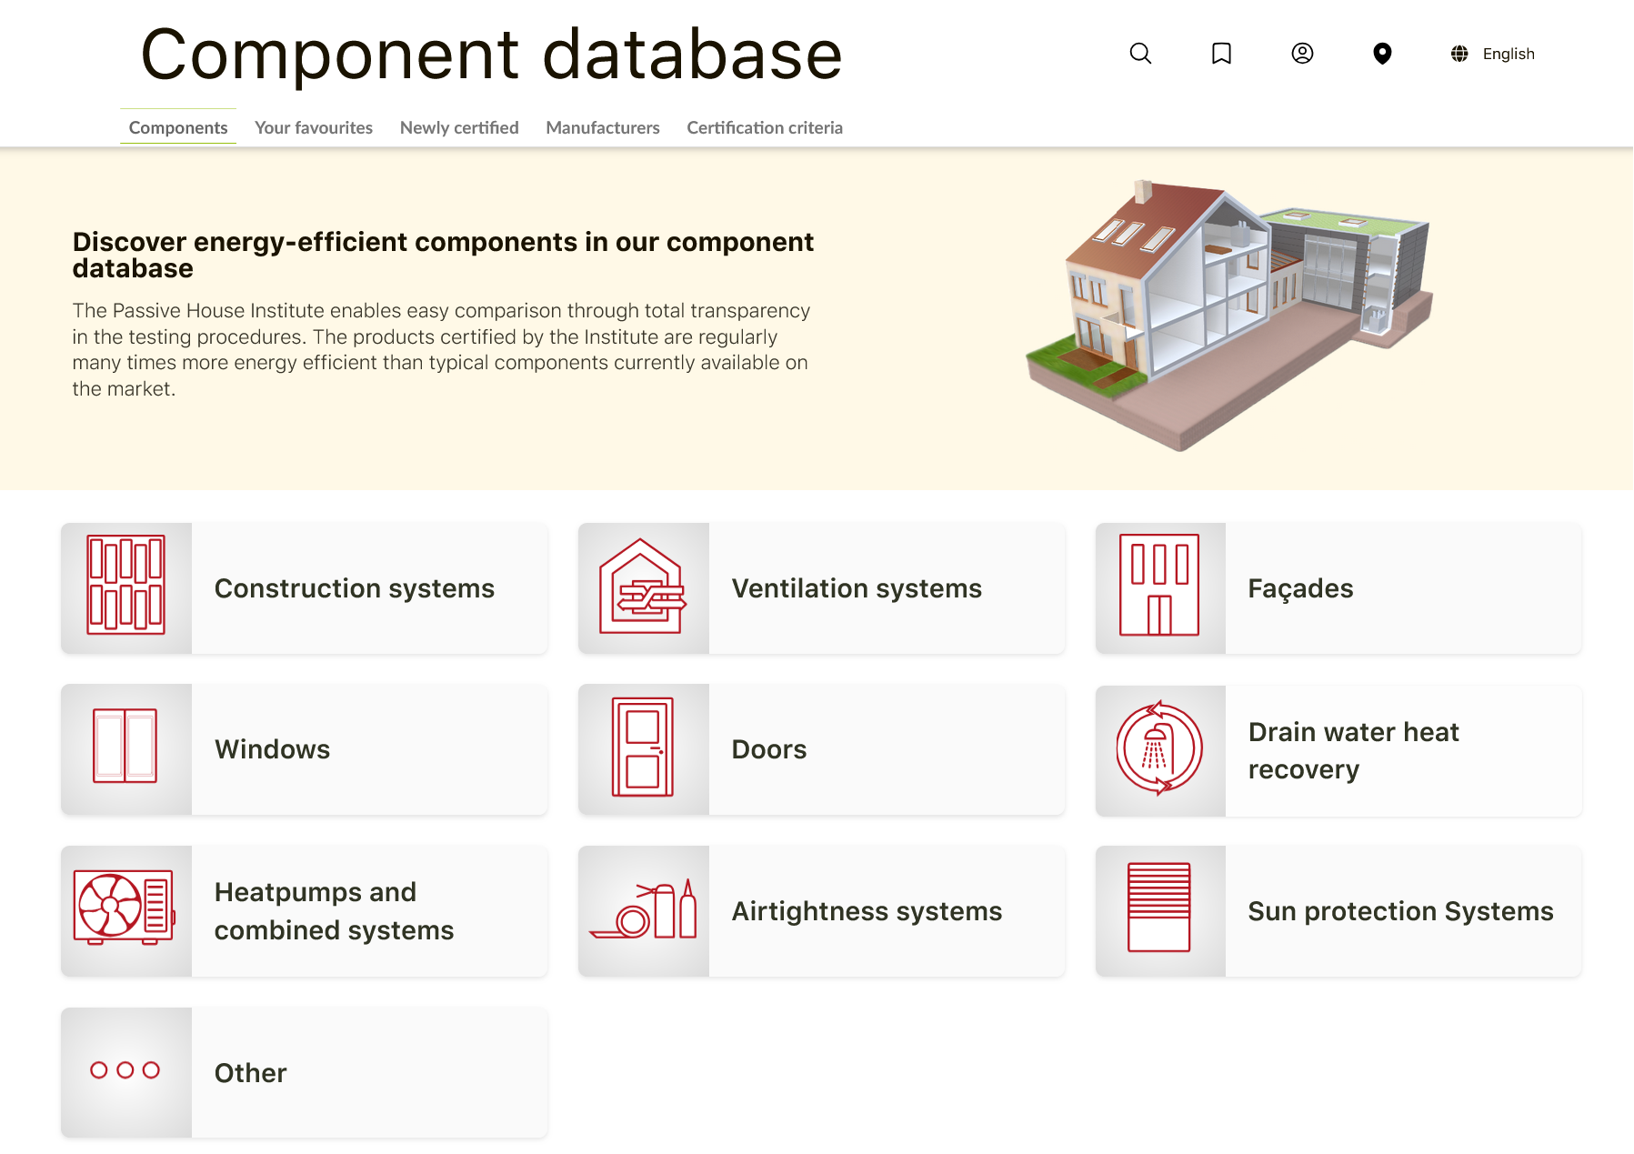Open bookmarks via the bookmark icon
The height and width of the screenshot is (1154, 1634).
pyautogui.click(x=1221, y=54)
